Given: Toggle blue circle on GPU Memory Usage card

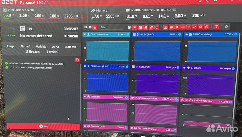Looking at the screenshot, I should (175, 130).
